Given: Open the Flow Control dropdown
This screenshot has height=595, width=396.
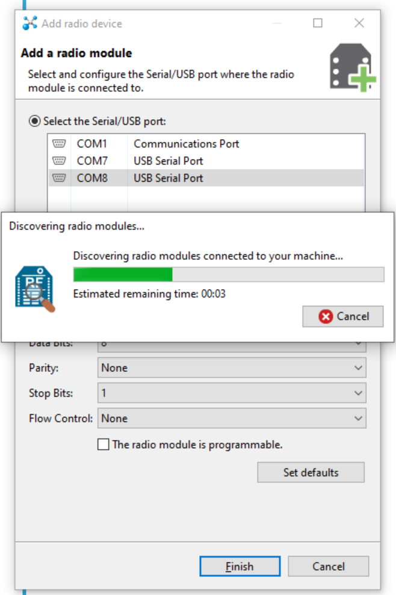Looking at the screenshot, I should click(231, 418).
